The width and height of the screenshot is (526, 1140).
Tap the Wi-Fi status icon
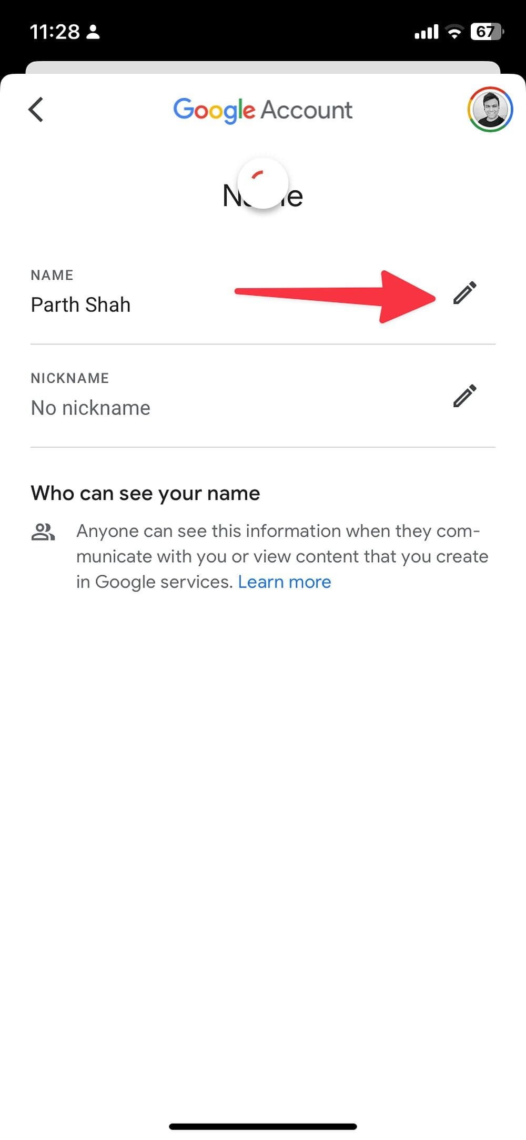pos(453,32)
